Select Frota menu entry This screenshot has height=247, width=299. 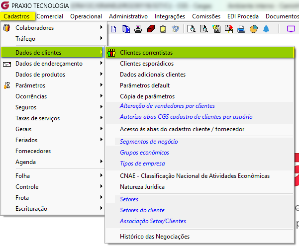pyautogui.click(x=52, y=198)
